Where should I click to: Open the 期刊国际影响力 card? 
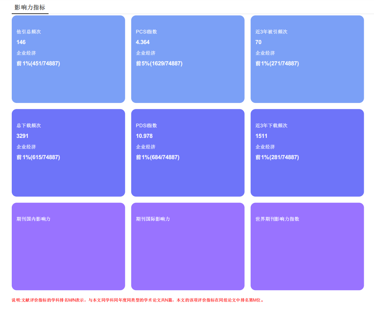[x=188, y=246]
